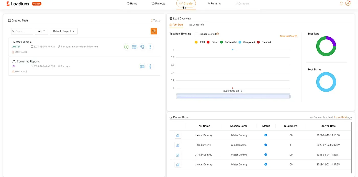Open the Default Project dropdown

(64, 31)
